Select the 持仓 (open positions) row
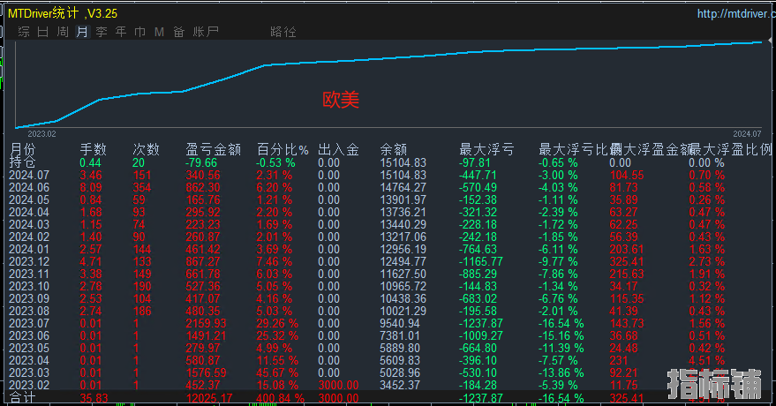Screen dimensions: 776x406 click(x=22, y=163)
